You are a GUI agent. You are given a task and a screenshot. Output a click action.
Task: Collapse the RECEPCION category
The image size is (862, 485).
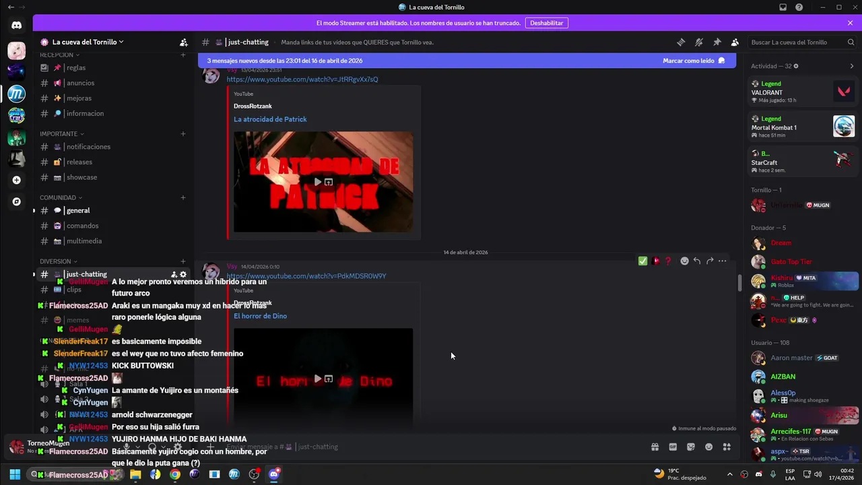(59, 55)
